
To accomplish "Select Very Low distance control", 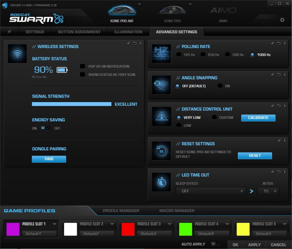I will (x=179, y=117).
